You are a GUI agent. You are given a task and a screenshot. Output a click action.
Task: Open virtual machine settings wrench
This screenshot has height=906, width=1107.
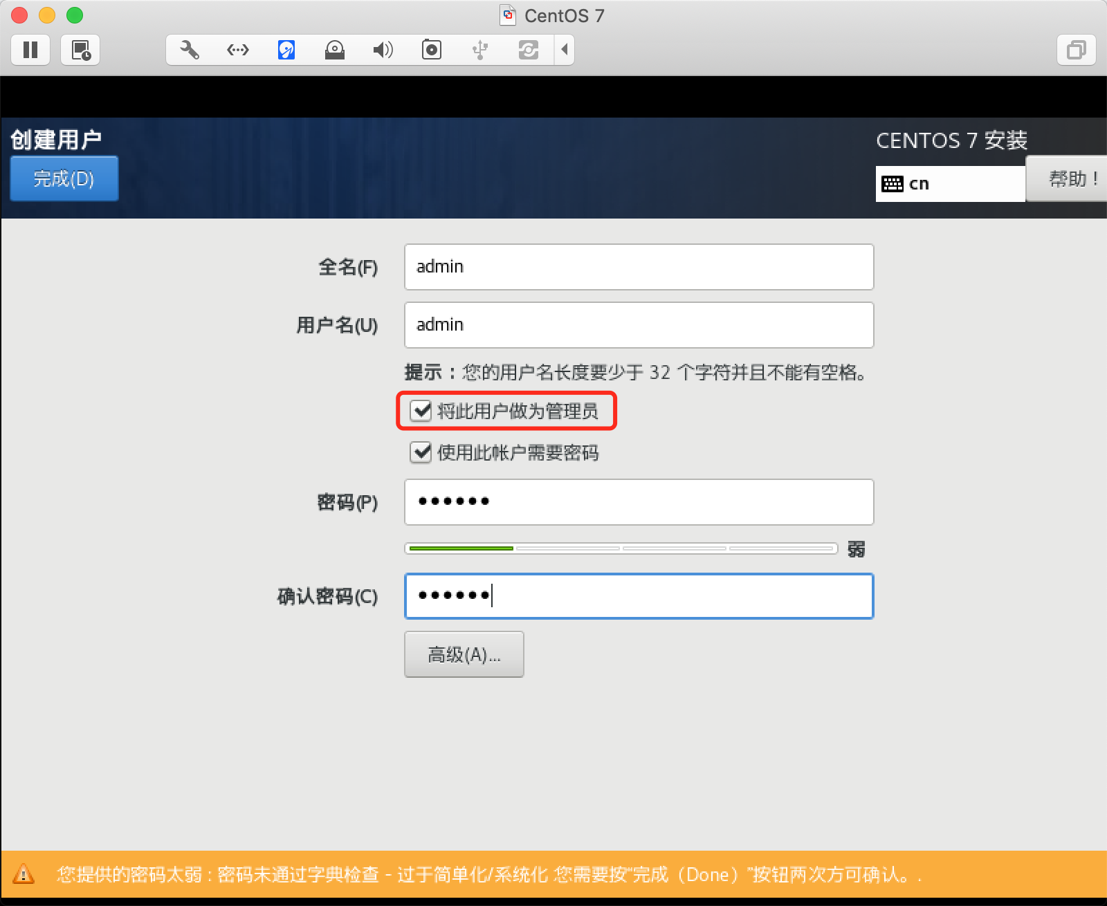[190, 50]
